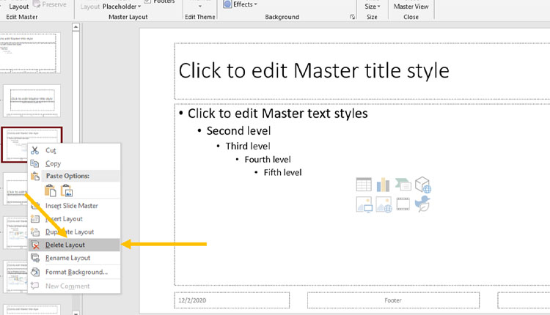Select Format Background... menu entry
The height and width of the screenshot is (315, 550).
(x=76, y=272)
